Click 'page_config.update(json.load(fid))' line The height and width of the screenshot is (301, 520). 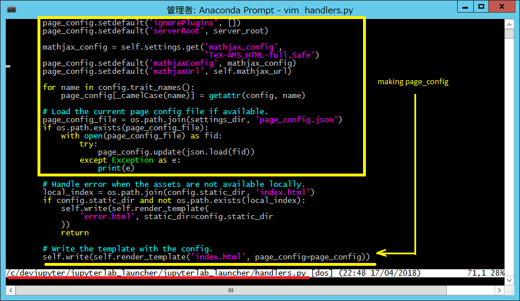tap(176, 152)
